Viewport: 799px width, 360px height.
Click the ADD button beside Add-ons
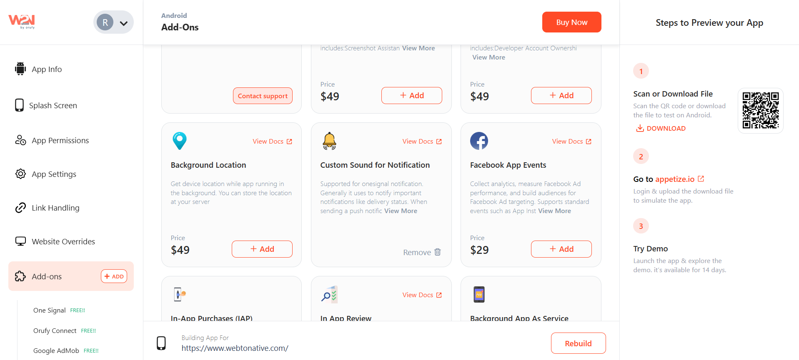[x=114, y=276]
